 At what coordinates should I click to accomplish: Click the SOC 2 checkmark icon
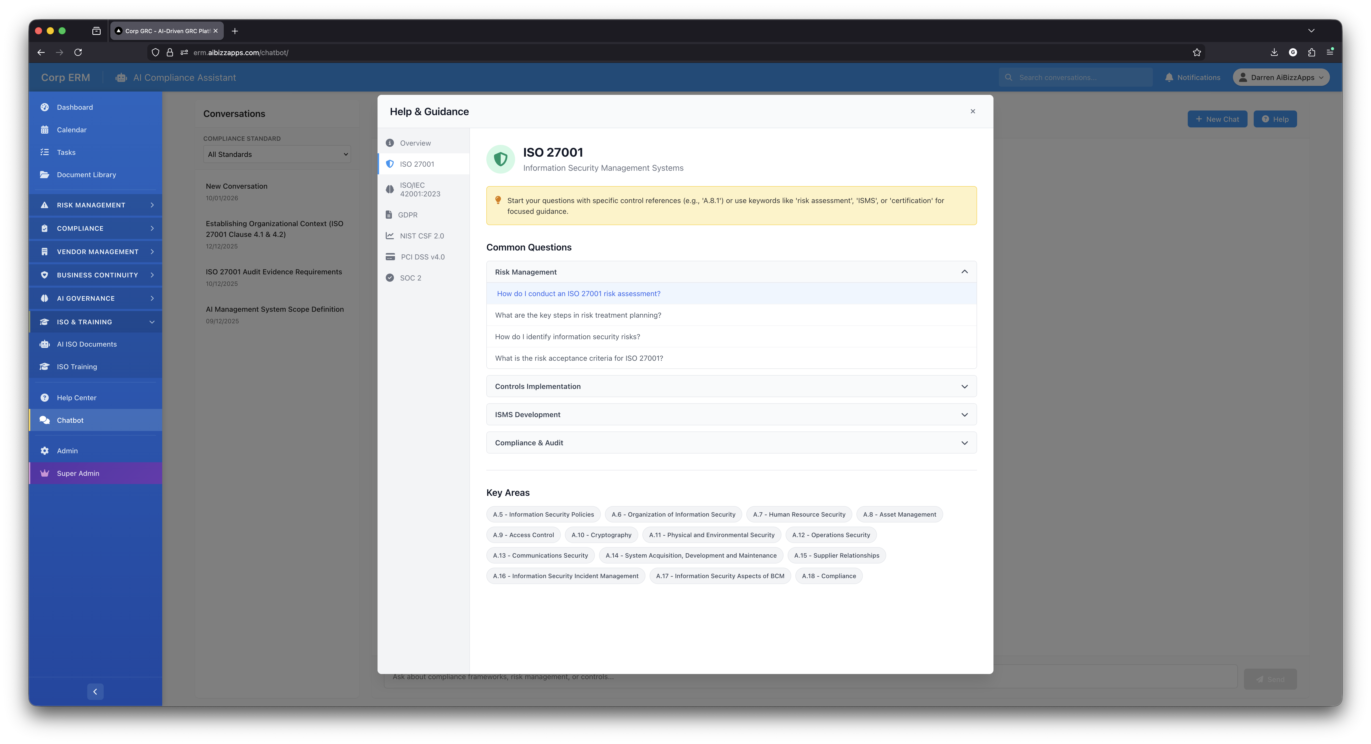pos(390,278)
